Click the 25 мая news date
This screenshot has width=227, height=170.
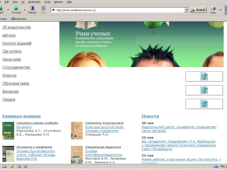(x=147, y=137)
